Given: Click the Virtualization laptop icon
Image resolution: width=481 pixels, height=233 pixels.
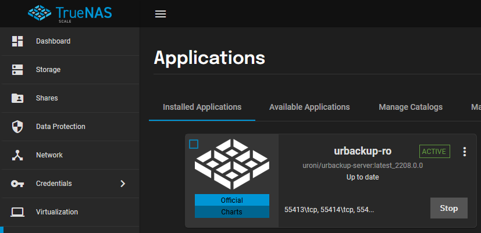Looking at the screenshot, I should pos(17,212).
